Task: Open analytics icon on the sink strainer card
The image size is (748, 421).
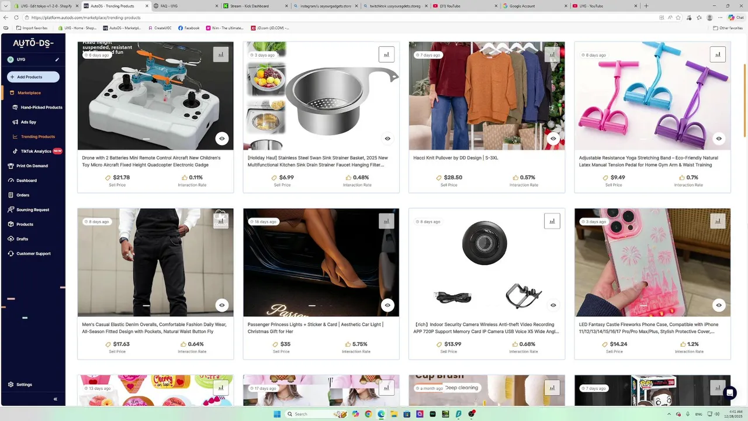Action: [x=386, y=54]
